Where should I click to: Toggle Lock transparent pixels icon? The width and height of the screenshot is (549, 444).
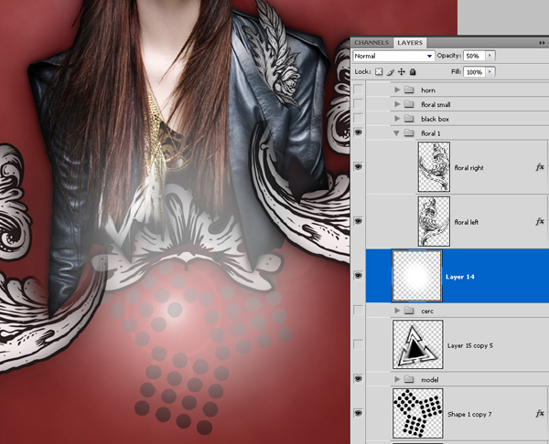(379, 71)
